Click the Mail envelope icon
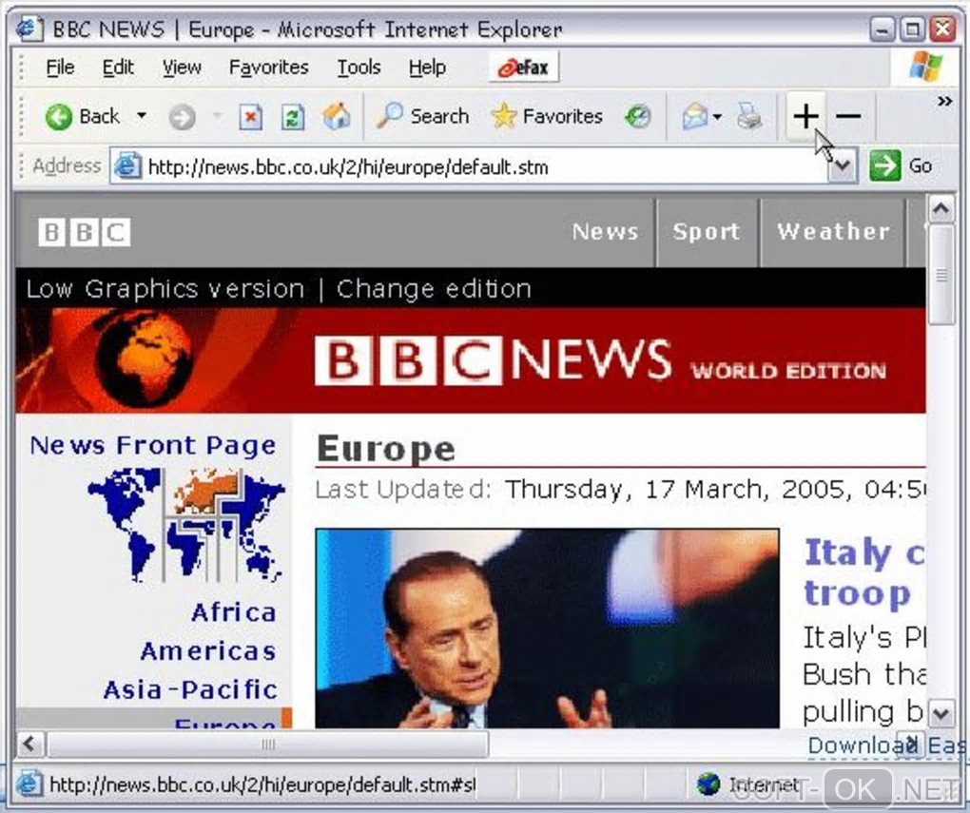Image resolution: width=970 pixels, height=813 pixels. (694, 116)
